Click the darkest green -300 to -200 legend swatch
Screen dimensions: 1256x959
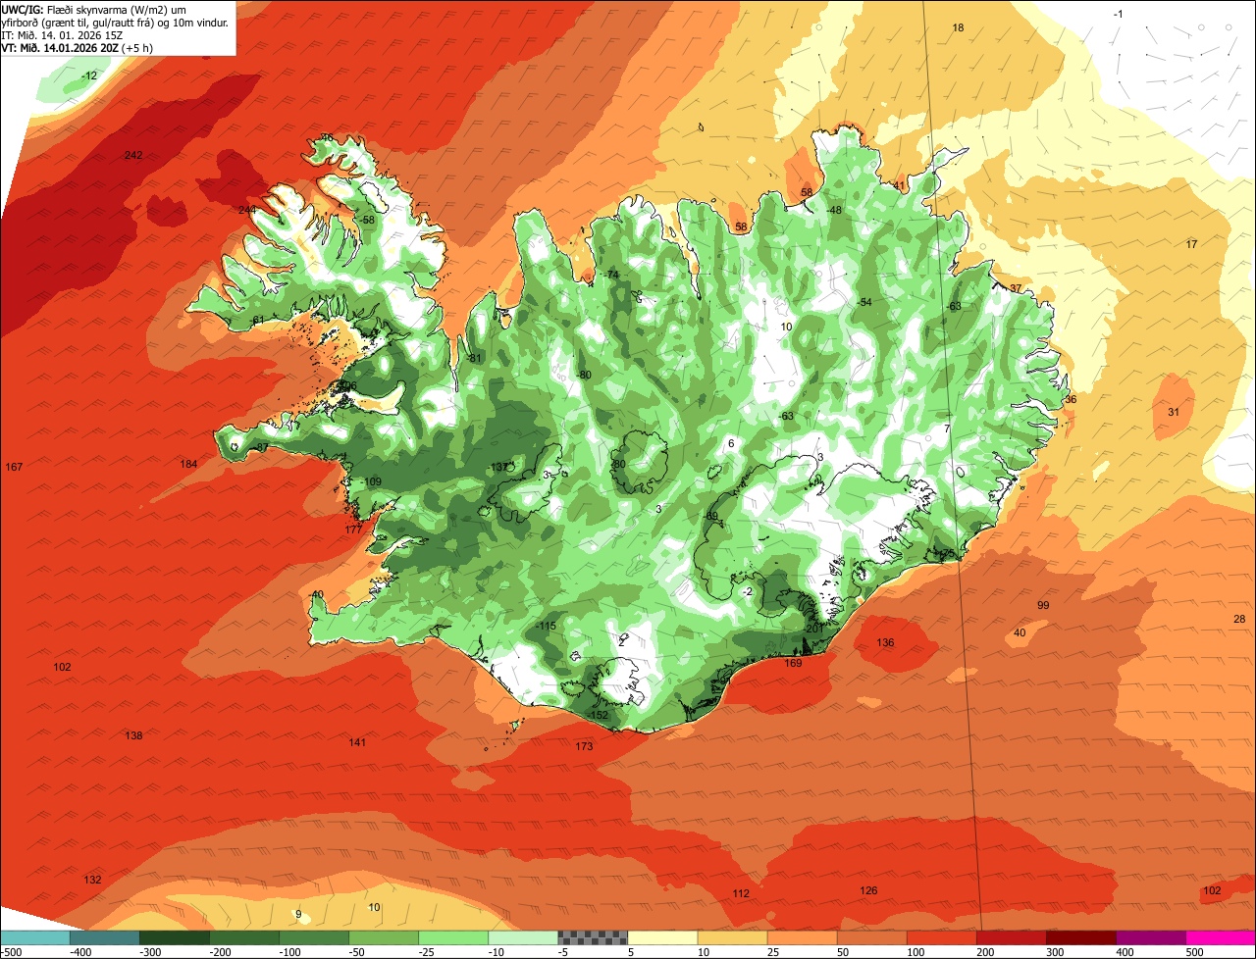tap(175, 937)
